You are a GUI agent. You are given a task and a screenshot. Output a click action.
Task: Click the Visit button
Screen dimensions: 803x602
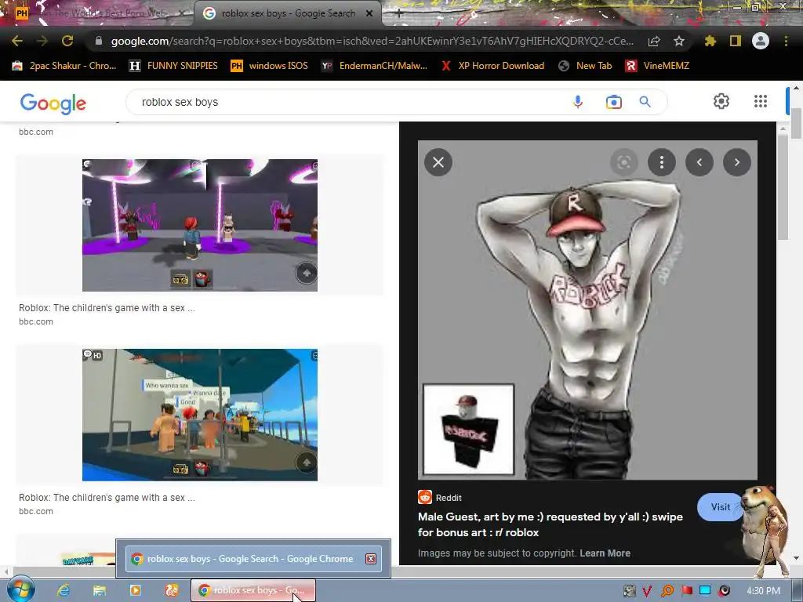coord(720,507)
